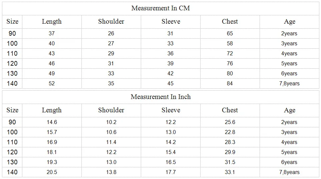Select the Age header in CM table
This screenshot has height=179, width=321.
290,21
